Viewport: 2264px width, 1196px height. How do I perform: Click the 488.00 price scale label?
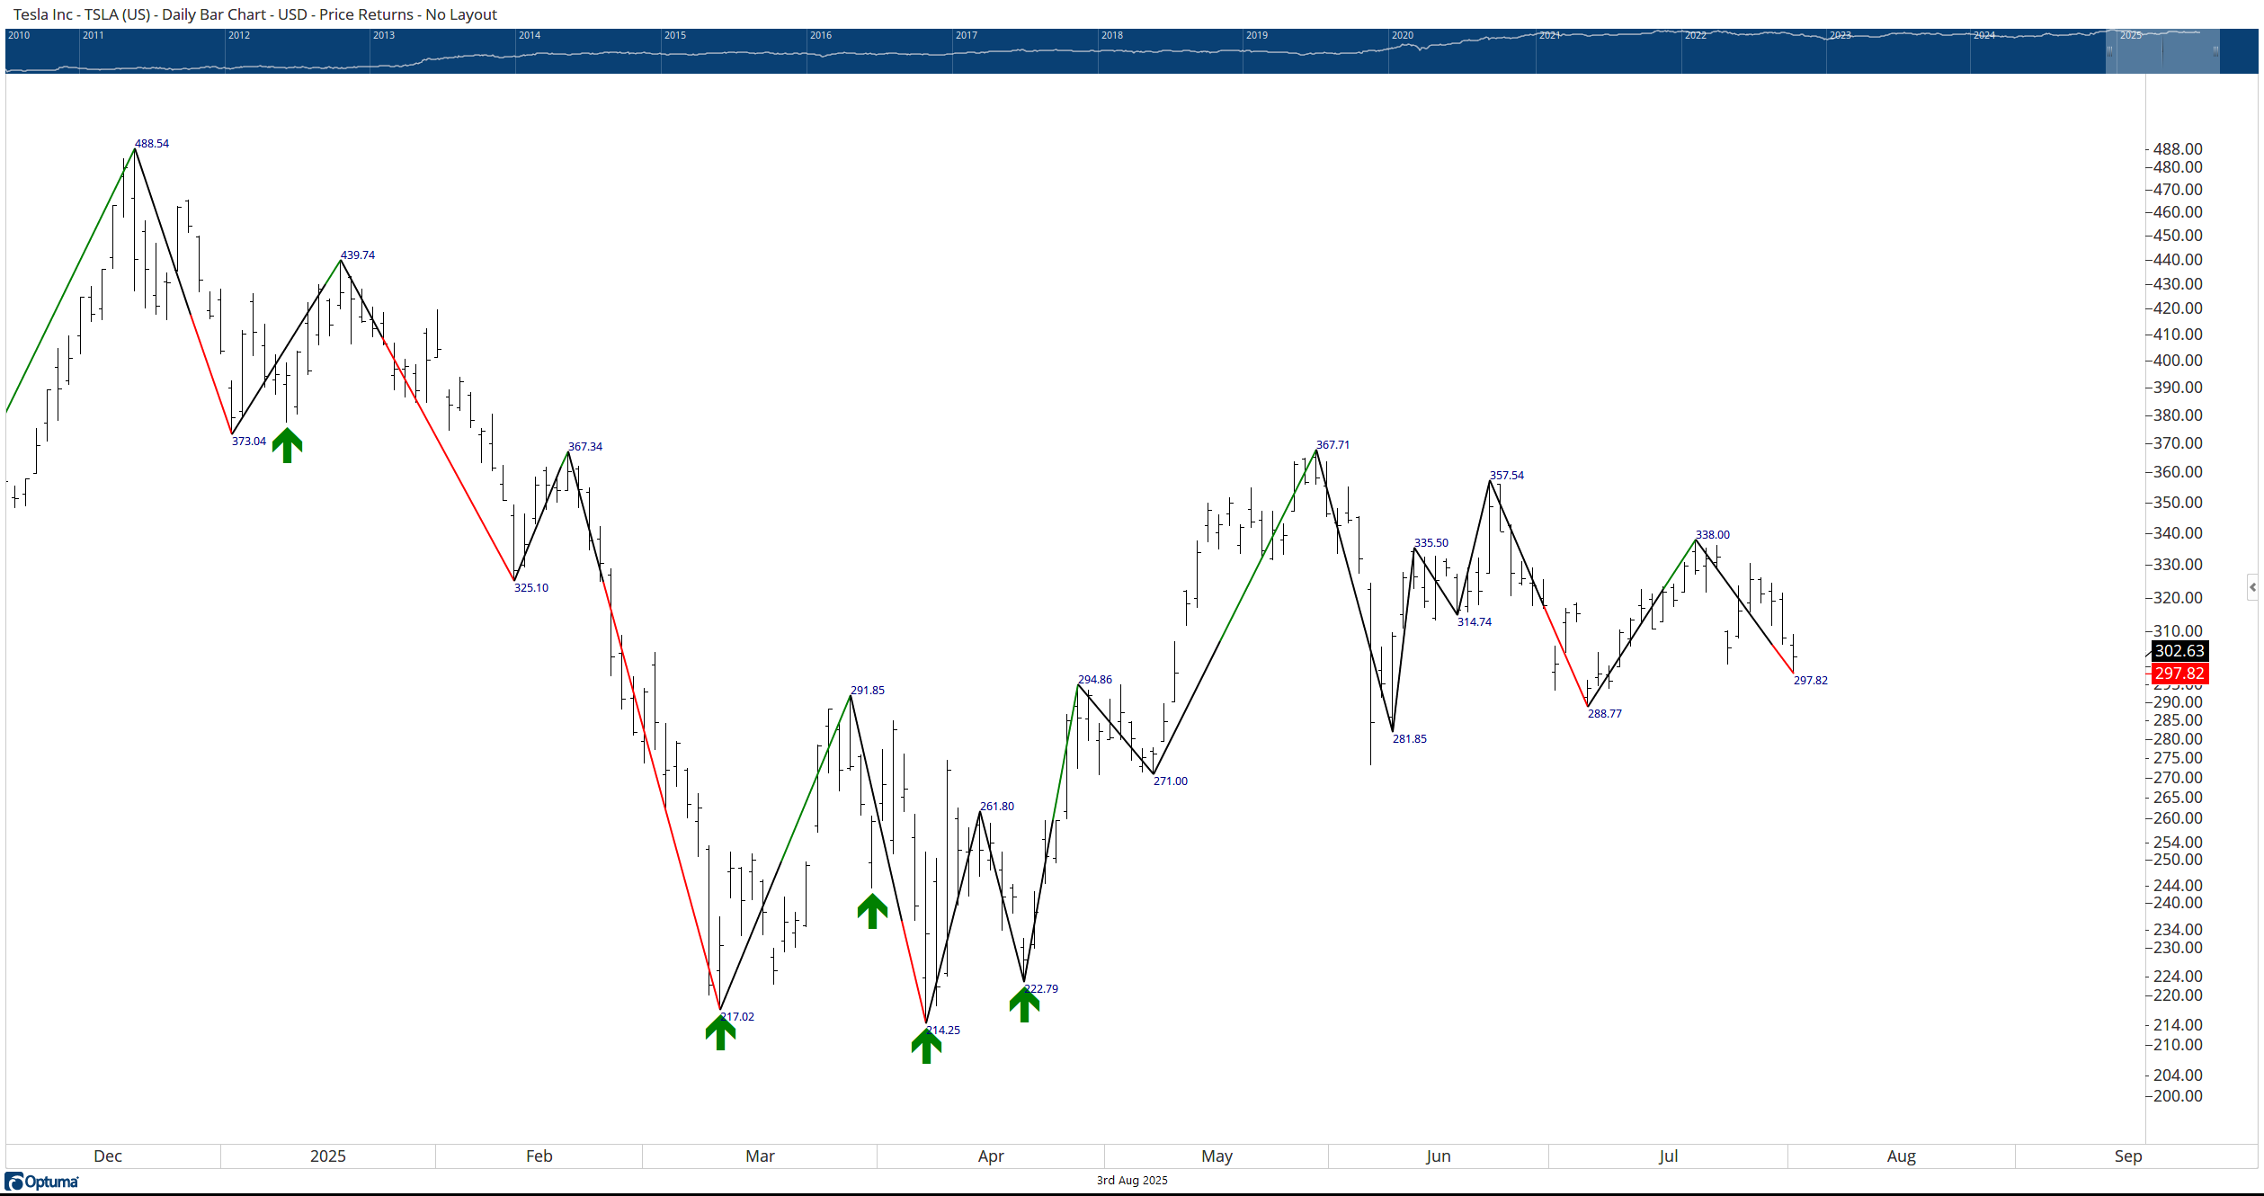(2178, 148)
